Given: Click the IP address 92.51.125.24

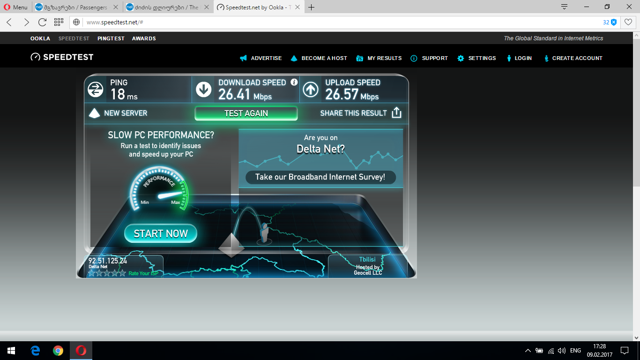Looking at the screenshot, I should pos(108,261).
